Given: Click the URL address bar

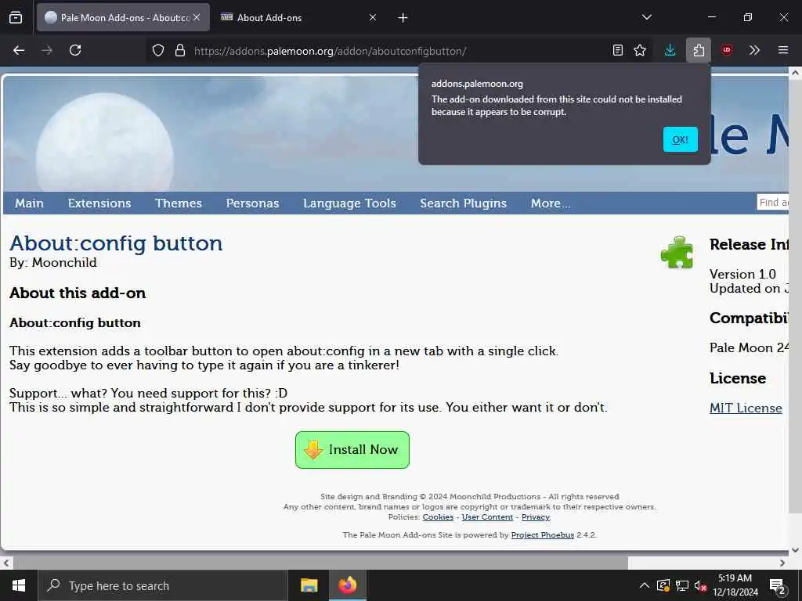Looking at the screenshot, I should pyautogui.click(x=399, y=51).
